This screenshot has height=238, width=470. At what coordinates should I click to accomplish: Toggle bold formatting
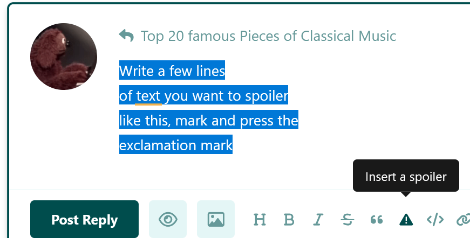click(x=289, y=220)
